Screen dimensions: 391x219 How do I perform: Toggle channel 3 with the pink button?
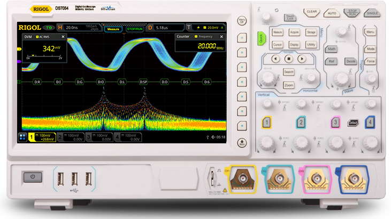pos(335,122)
